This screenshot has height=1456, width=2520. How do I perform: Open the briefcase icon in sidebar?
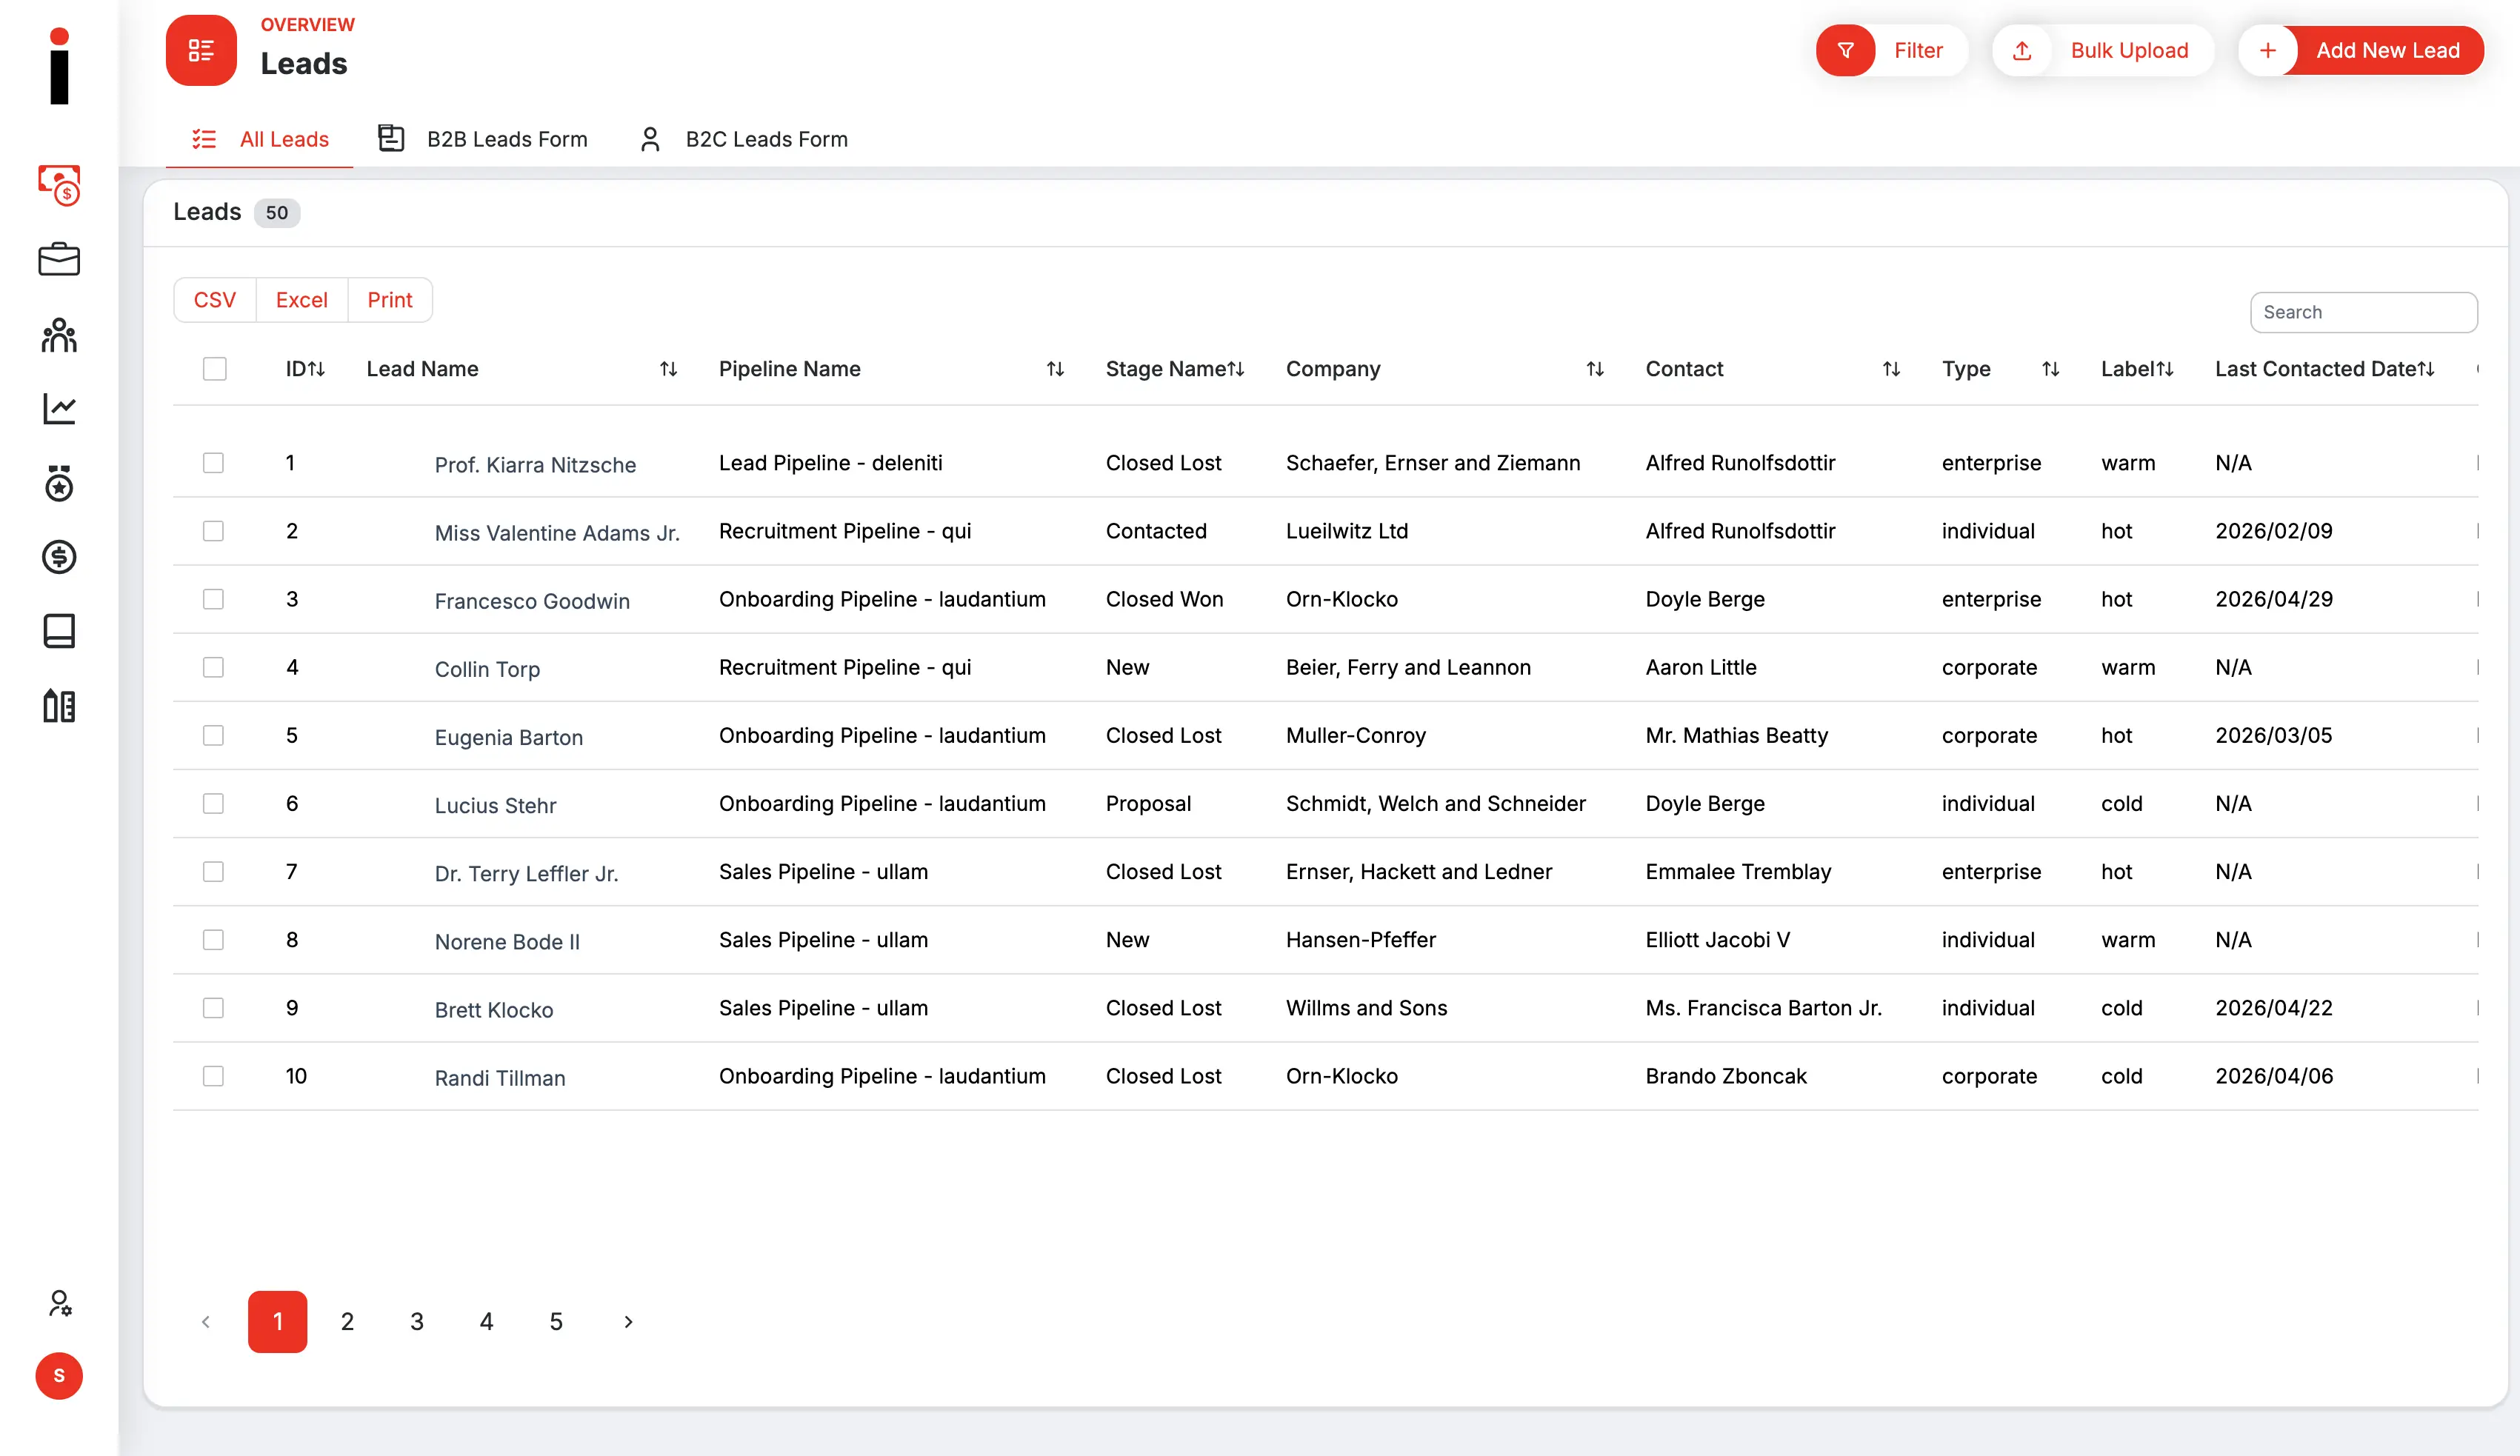click(59, 259)
